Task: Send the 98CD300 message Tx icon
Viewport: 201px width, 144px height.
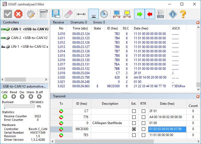Action: click(x=61, y=129)
